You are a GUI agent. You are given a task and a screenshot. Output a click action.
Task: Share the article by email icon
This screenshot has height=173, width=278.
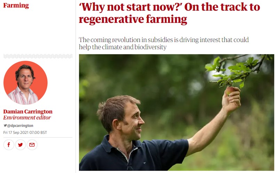(x=32, y=145)
